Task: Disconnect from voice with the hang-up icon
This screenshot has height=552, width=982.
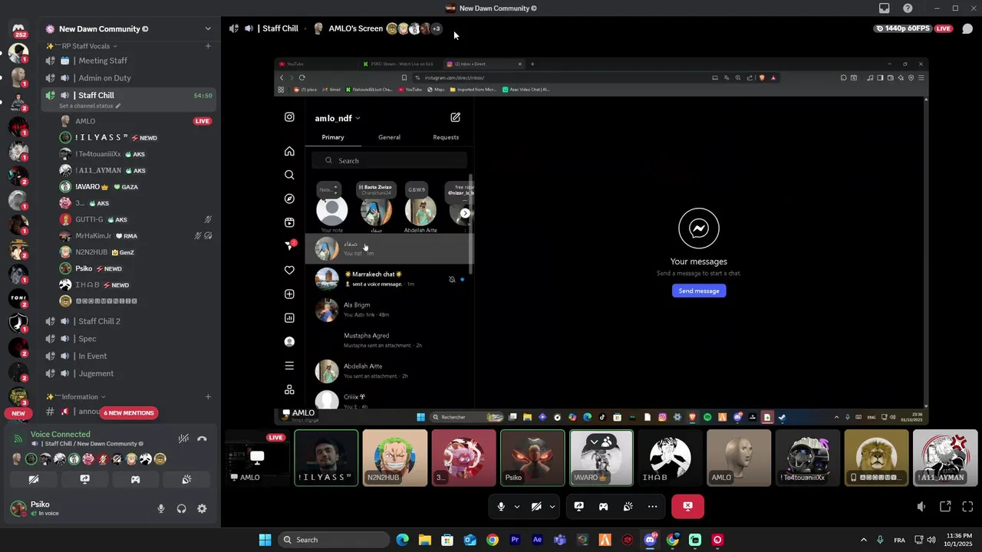Action: (x=202, y=439)
